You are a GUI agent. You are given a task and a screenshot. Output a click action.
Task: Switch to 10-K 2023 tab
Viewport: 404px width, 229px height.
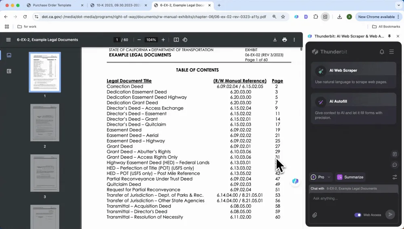click(x=118, y=5)
